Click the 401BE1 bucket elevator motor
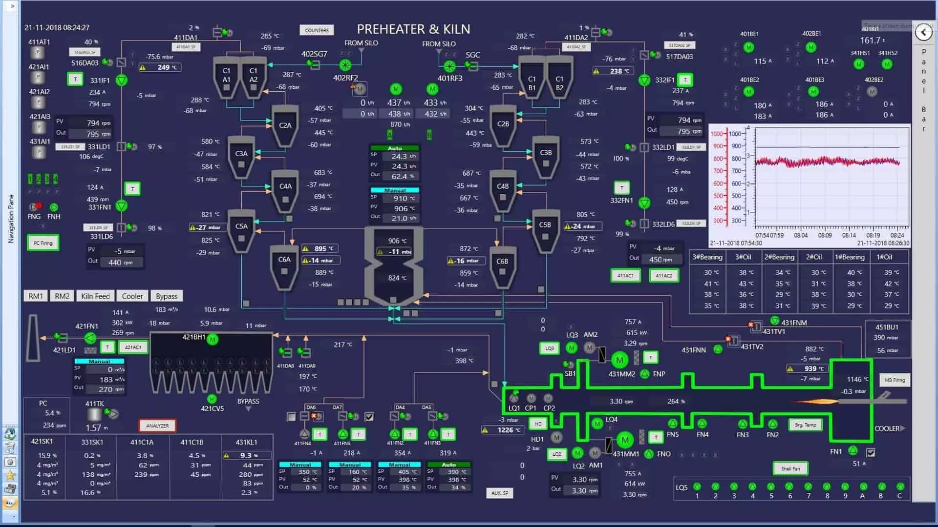Screen dimensions: 938x527 [749, 47]
